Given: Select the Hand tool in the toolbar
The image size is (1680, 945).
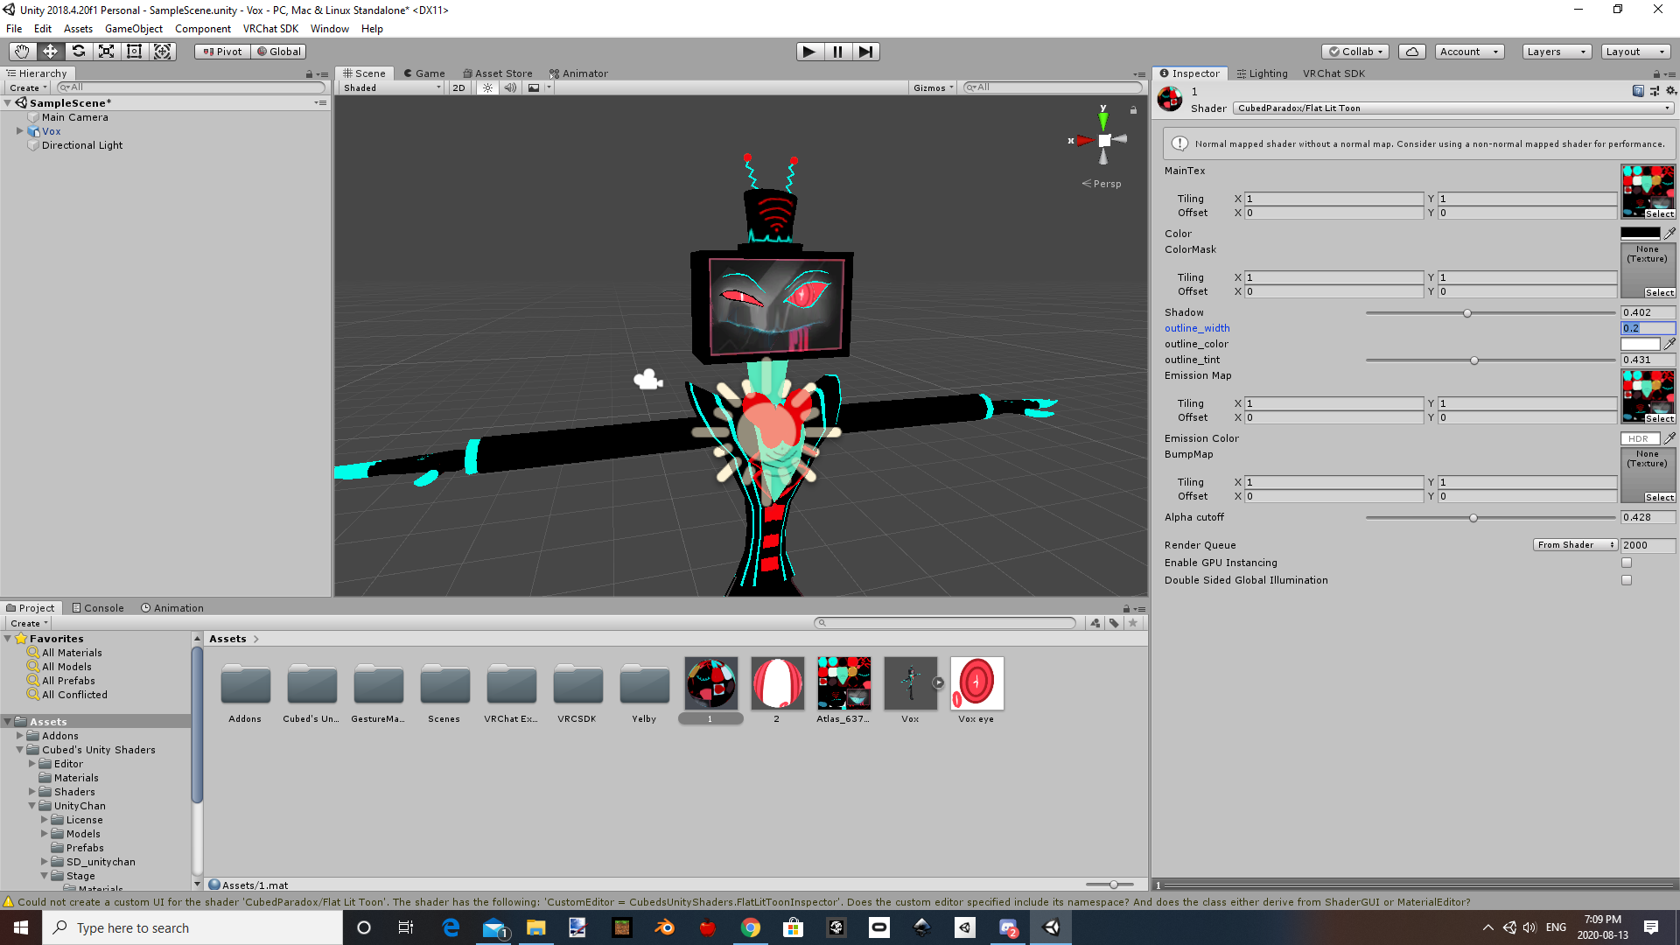Looking at the screenshot, I should 21,52.
